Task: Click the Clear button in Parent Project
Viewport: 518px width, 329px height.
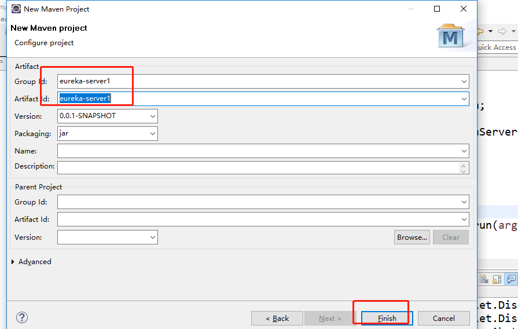Action: click(x=451, y=237)
